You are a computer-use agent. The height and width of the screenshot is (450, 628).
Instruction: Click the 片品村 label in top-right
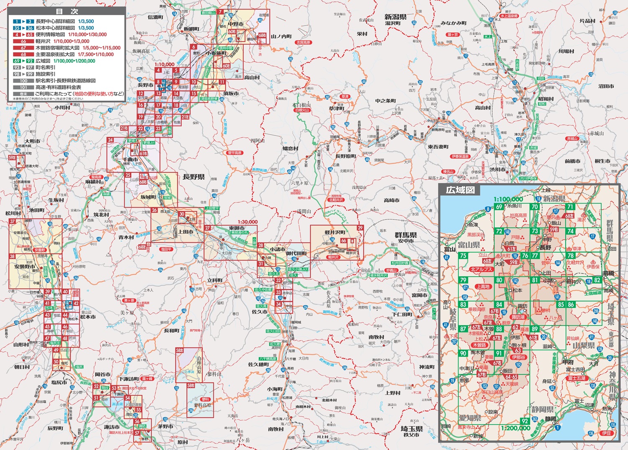pos(587,21)
